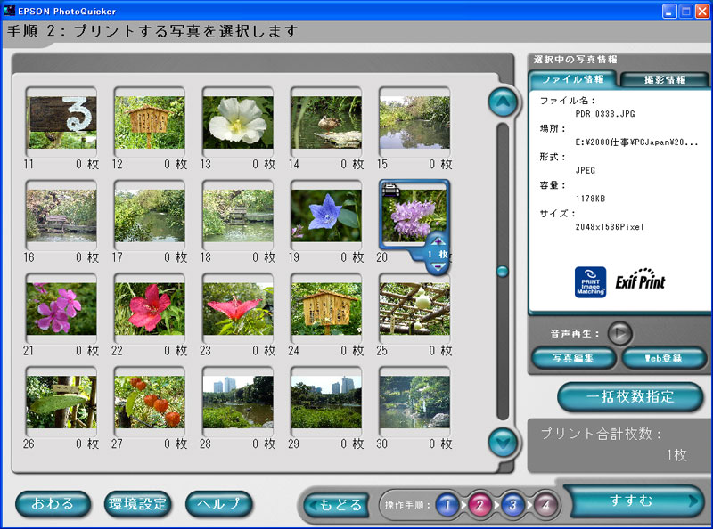Click the scroll up arrow button
Viewport: 713px width, 529px height.
[504, 103]
